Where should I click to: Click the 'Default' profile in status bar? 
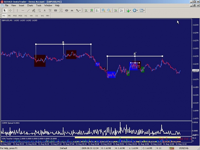pyautogui.click(x=64, y=148)
